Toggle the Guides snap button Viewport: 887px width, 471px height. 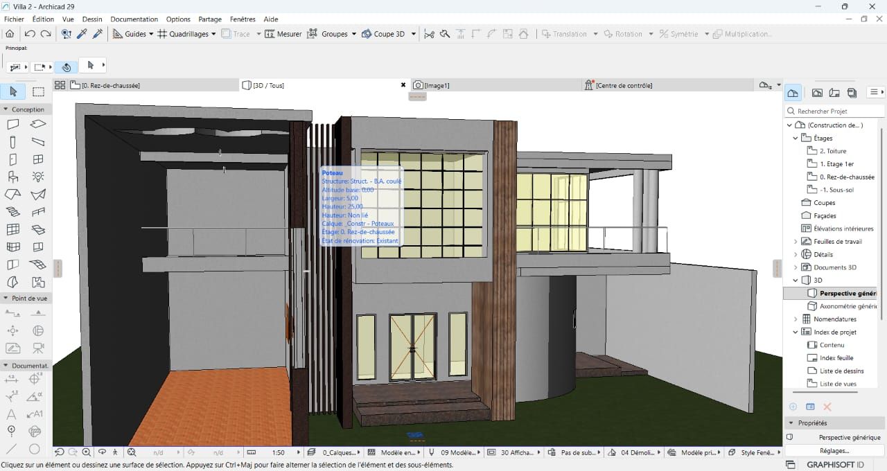129,34
